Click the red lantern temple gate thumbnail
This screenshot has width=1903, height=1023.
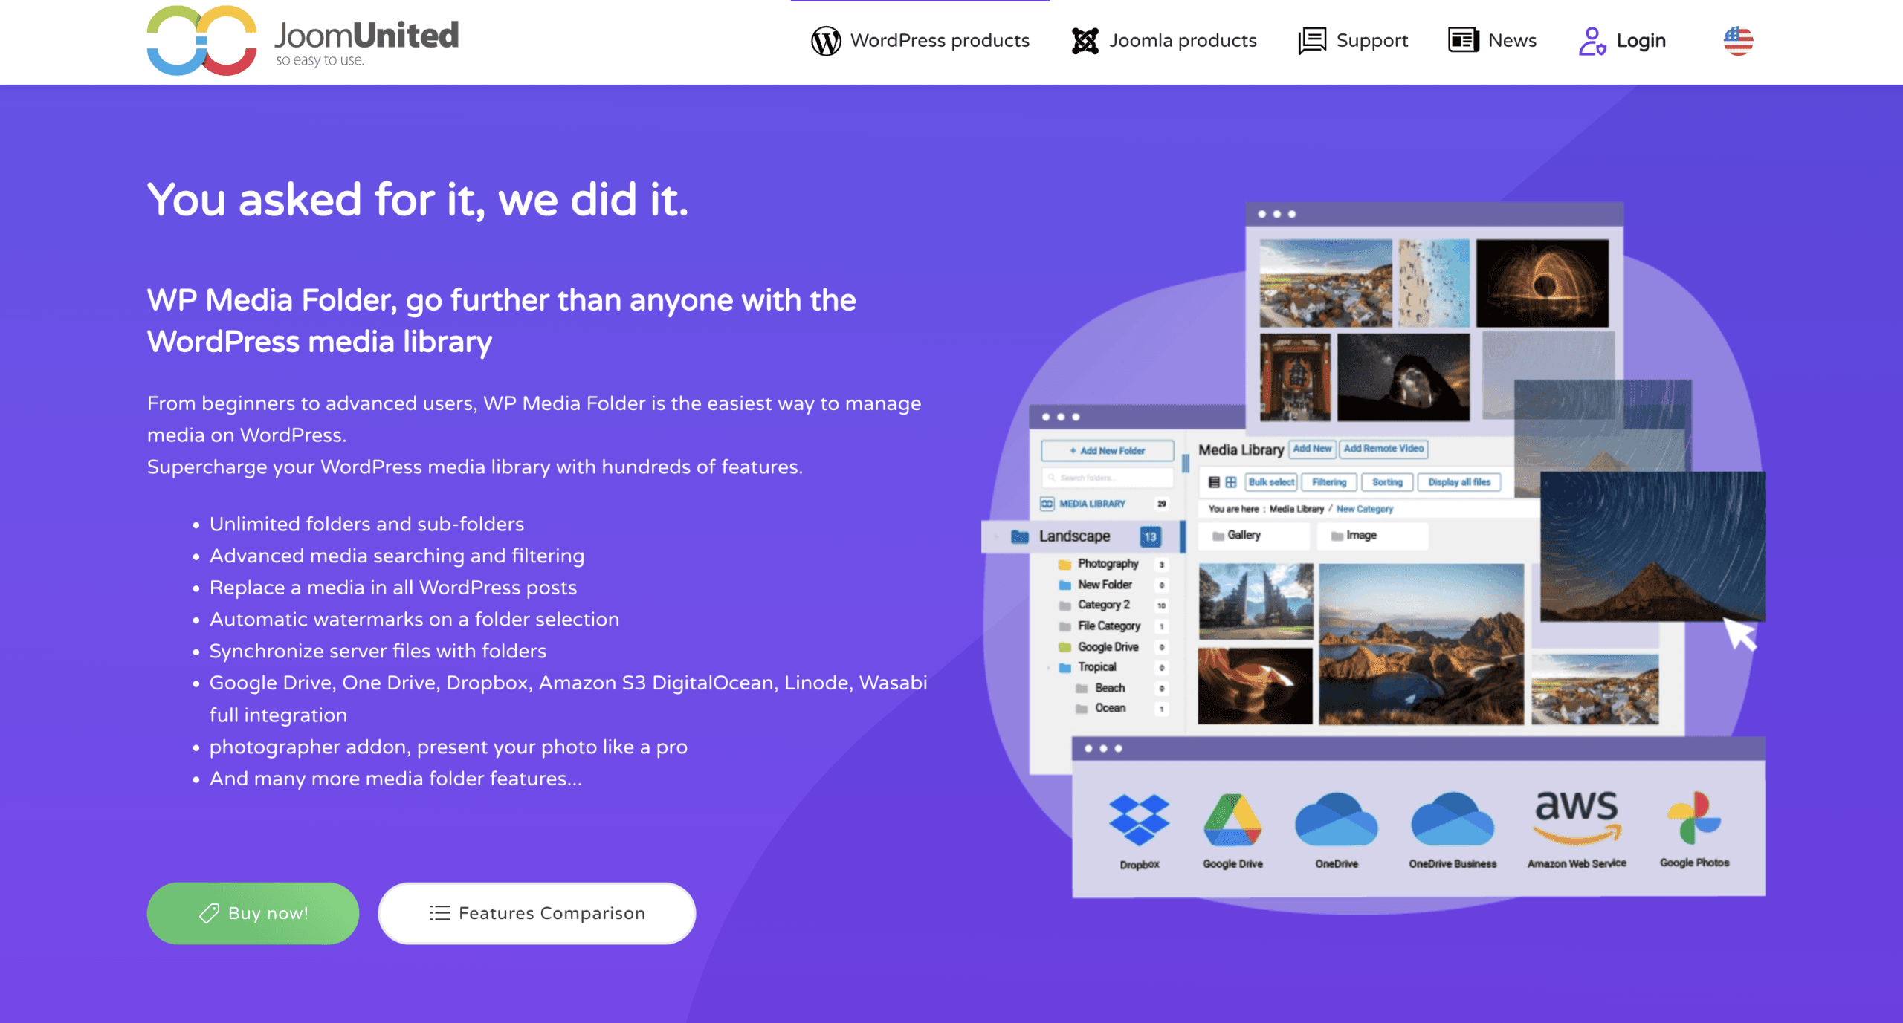pyautogui.click(x=1295, y=377)
